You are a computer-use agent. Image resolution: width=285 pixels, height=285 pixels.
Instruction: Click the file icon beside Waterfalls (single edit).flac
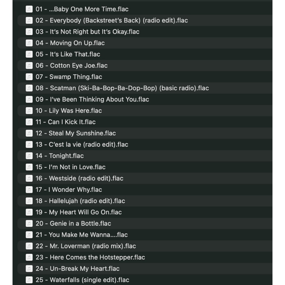tap(29, 279)
